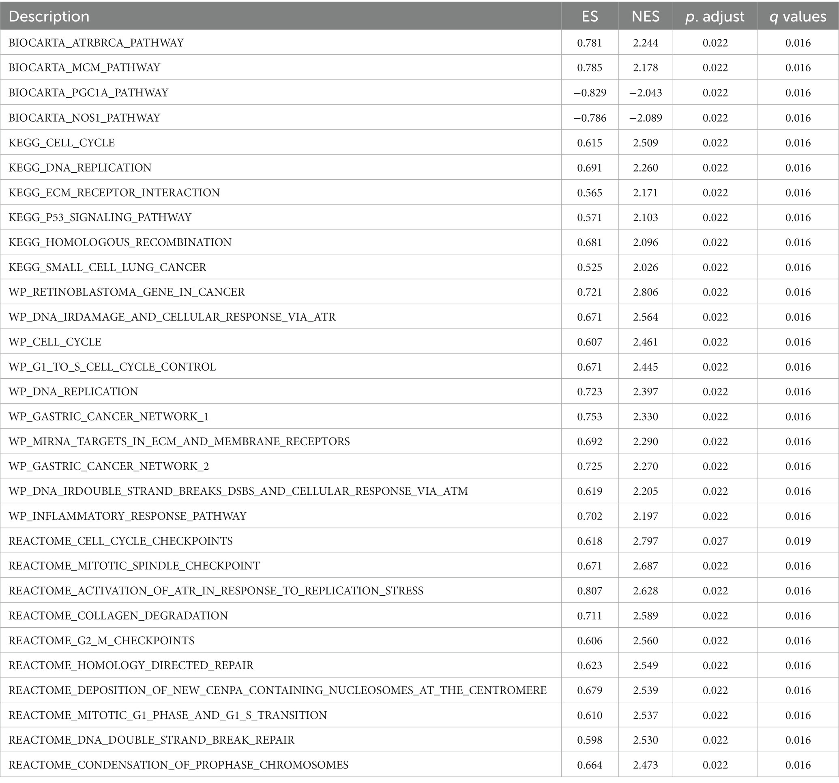The width and height of the screenshot is (839, 783).
Task: Click NES value 2.509
Action: click(x=645, y=143)
